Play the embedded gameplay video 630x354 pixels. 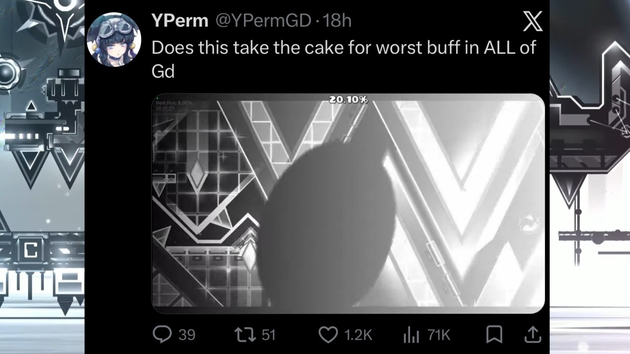(x=348, y=203)
